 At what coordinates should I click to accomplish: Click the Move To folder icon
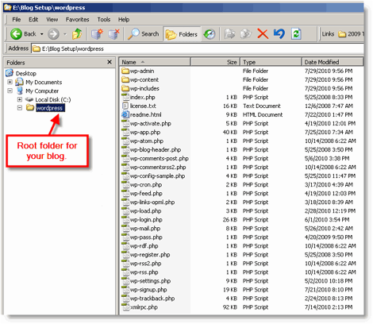[229, 34]
